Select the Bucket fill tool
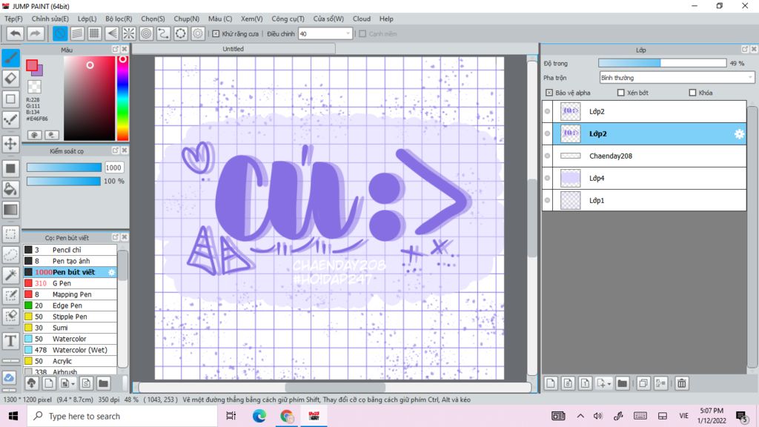The image size is (759, 427). 10,189
